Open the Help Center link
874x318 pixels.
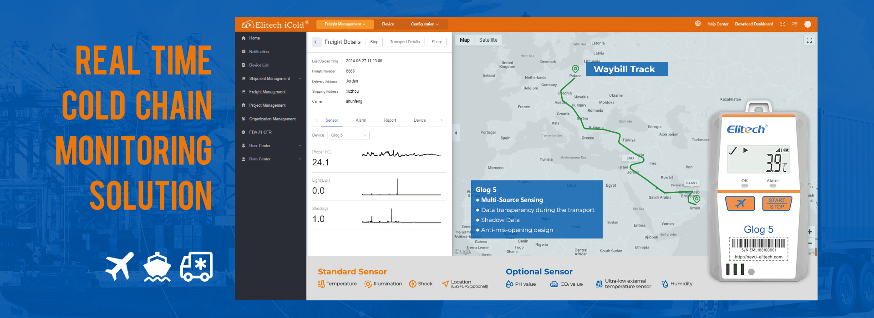tap(718, 24)
